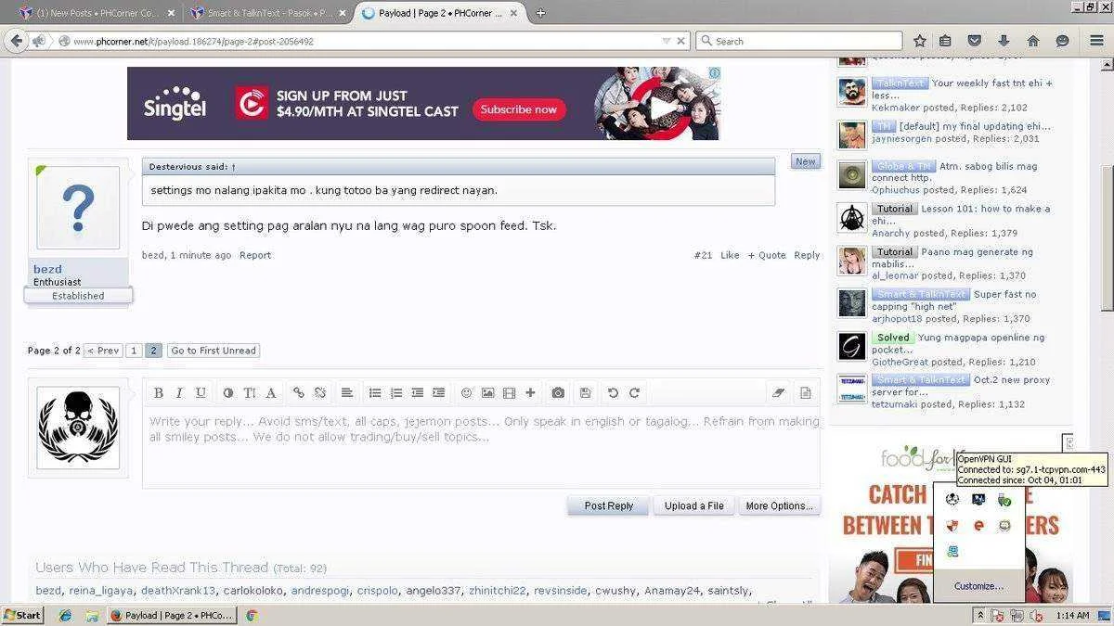
Task: Like post #21
Action: [730, 255]
